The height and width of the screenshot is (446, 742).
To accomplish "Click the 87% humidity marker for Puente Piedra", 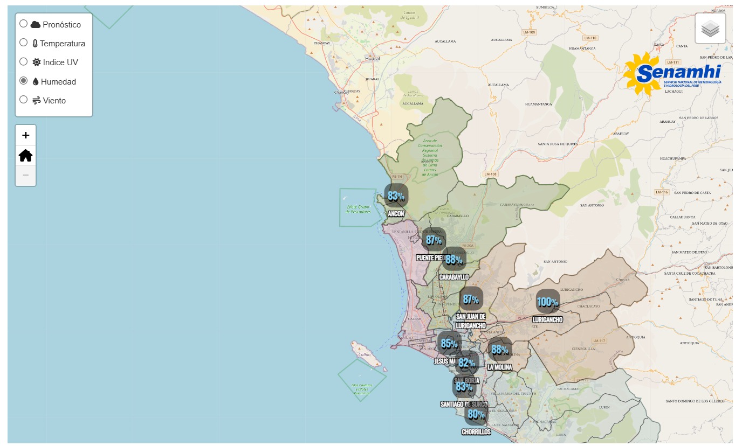I will 434,240.
